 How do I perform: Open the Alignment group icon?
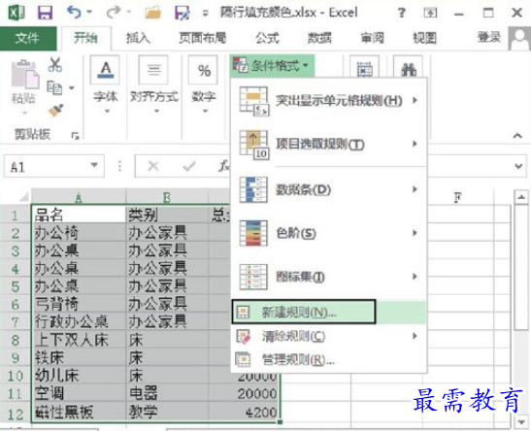153,70
